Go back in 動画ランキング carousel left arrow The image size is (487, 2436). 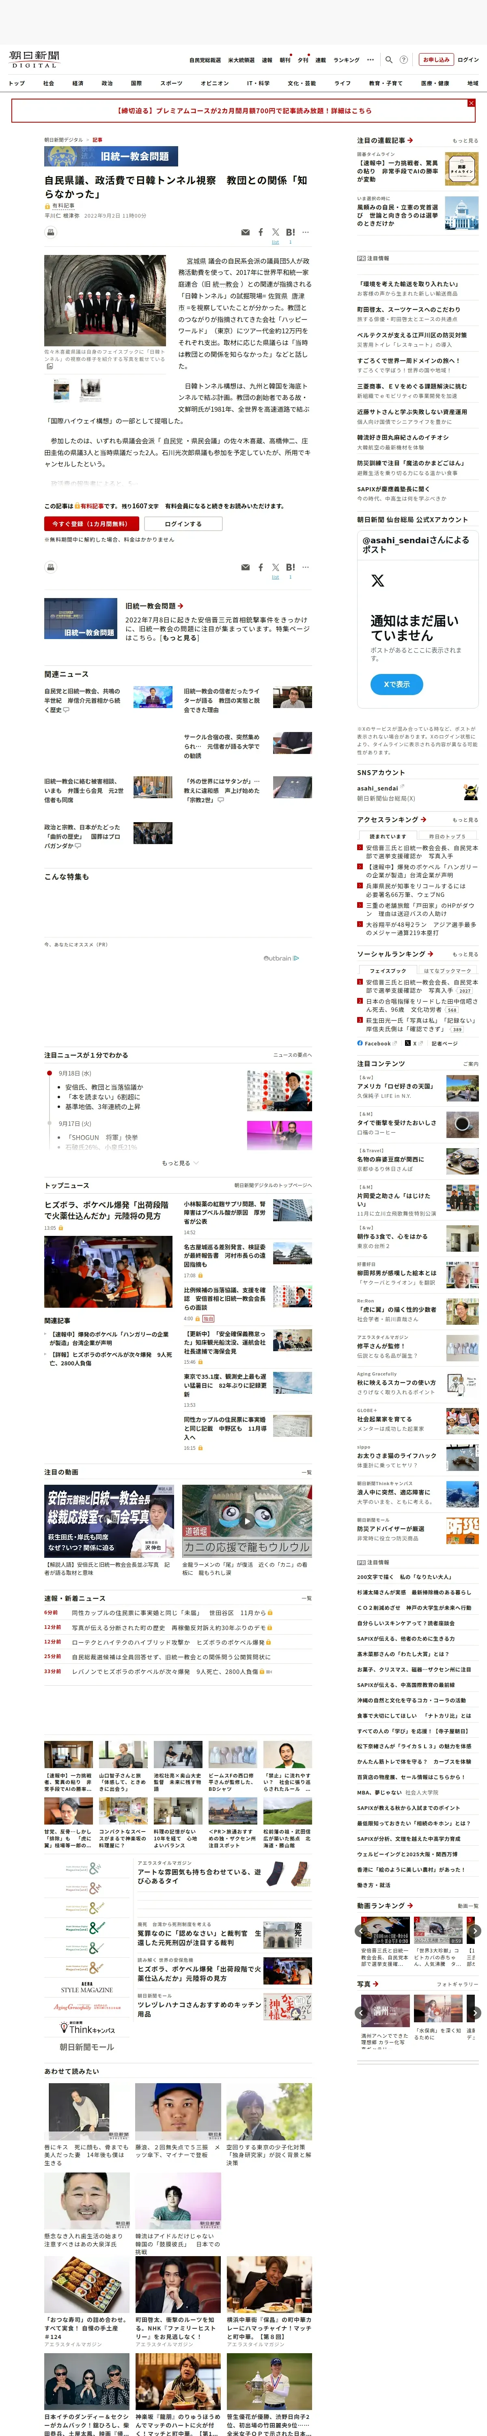tap(360, 1931)
